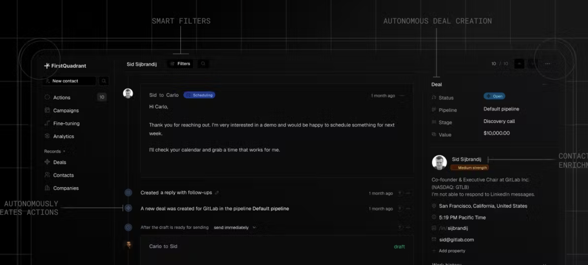The image size is (588, 265).
Task: Click the Default pipeline value in Deal
Action: click(501, 109)
